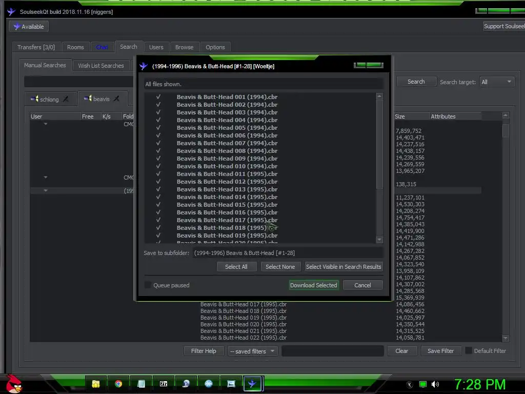Click Save Filter button
Image resolution: width=525 pixels, height=394 pixels.
(x=440, y=351)
